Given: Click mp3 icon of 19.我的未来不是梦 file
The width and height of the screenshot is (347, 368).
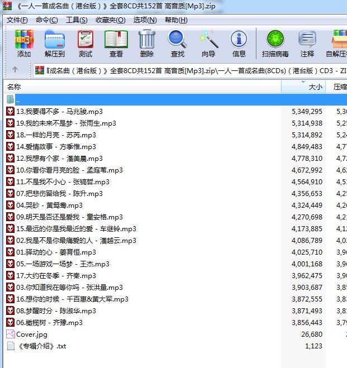Looking at the screenshot, I should point(10,123).
